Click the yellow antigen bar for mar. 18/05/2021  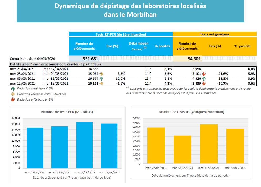coord(235,146)
